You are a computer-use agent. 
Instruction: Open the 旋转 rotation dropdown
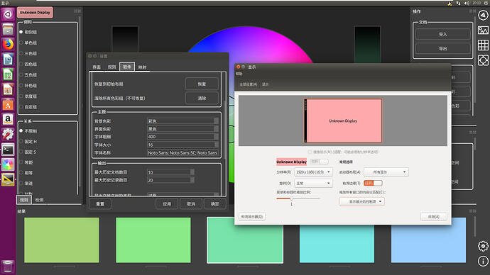[x=313, y=184]
